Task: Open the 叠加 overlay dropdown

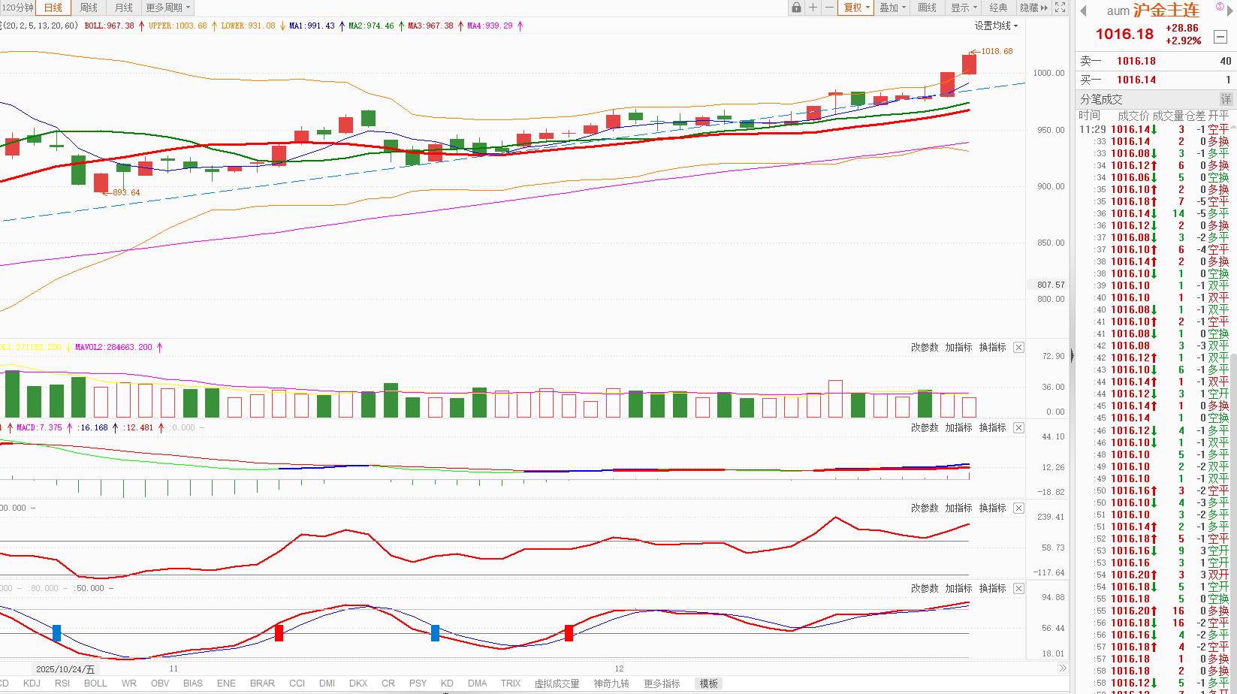Action: pos(892,8)
